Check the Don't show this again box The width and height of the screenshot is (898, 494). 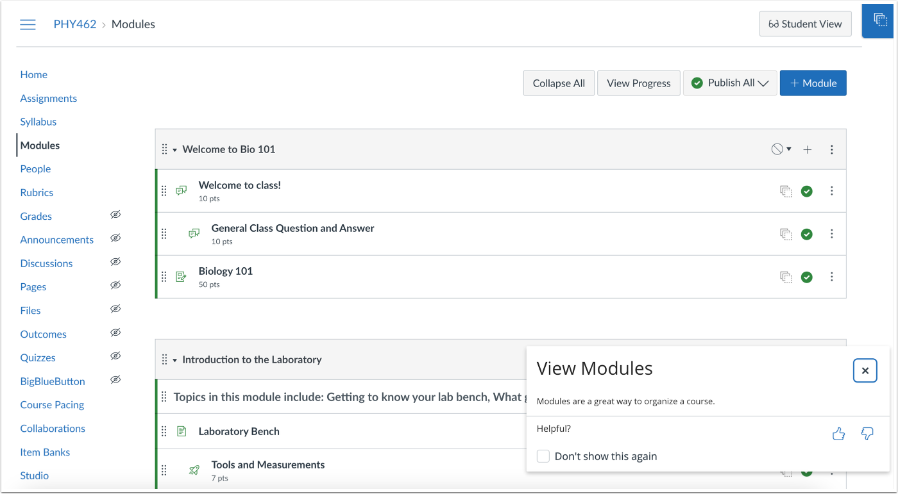(x=543, y=456)
